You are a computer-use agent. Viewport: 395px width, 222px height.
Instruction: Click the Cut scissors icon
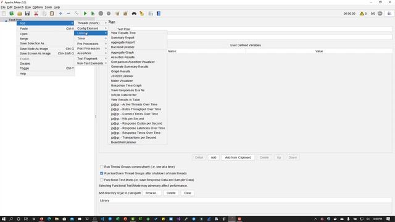point(36,14)
